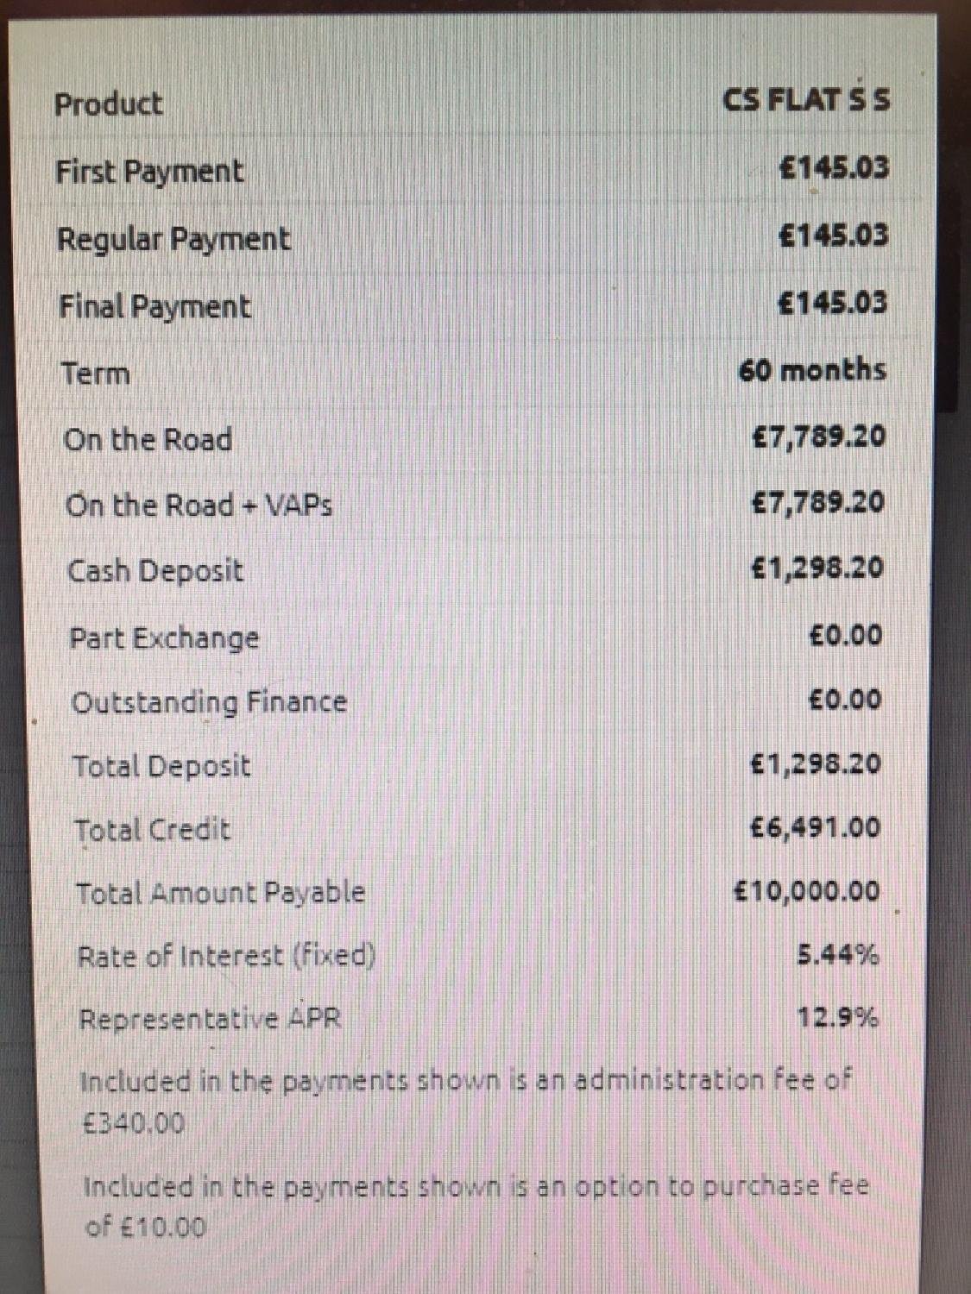Select the First Payment amount £145.03

point(833,167)
